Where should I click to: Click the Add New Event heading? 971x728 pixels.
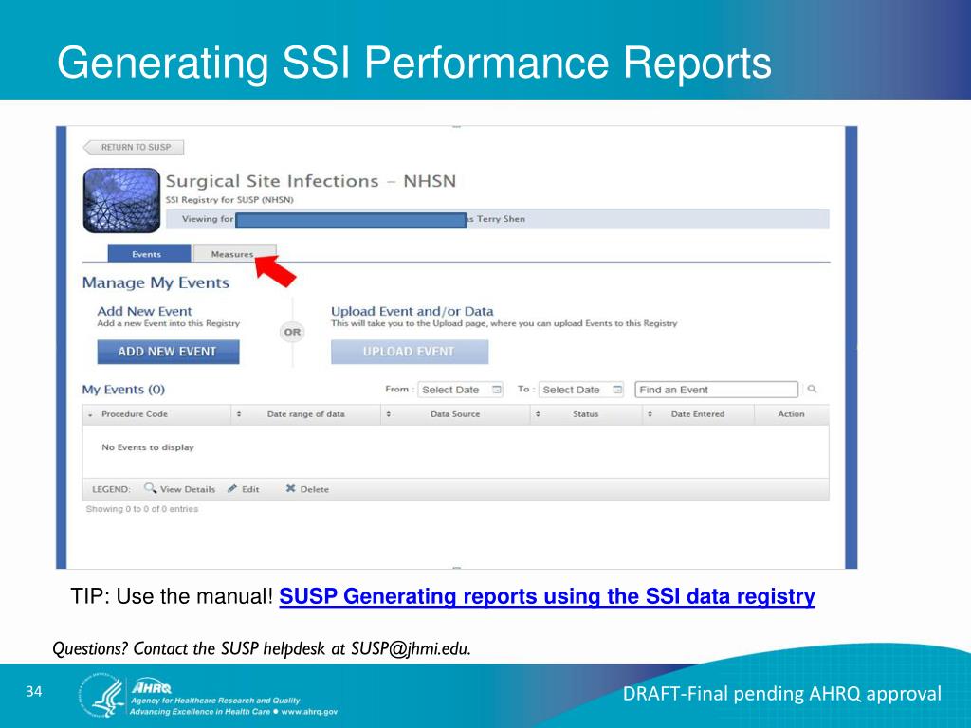(144, 311)
